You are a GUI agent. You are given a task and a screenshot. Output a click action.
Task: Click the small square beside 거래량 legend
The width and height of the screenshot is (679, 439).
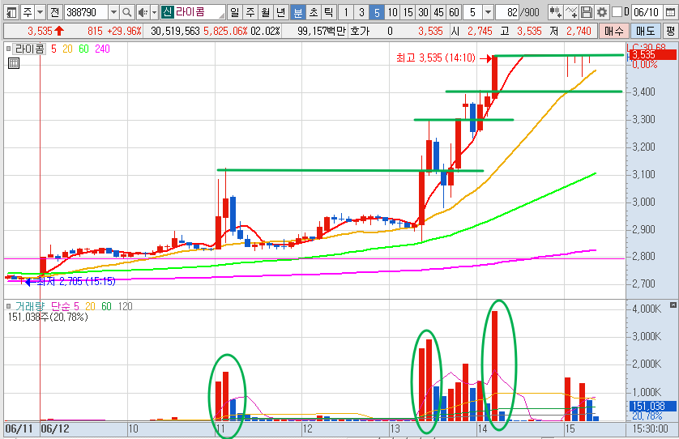pyautogui.click(x=8, y=306)
